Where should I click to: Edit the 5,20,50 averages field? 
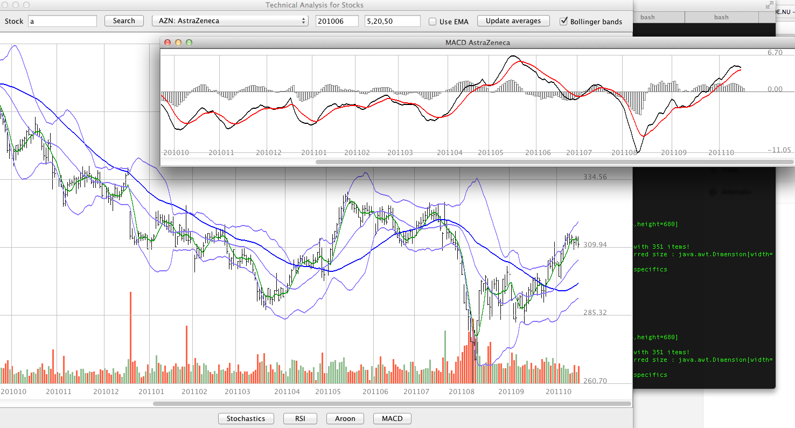(x=392, y=21)
